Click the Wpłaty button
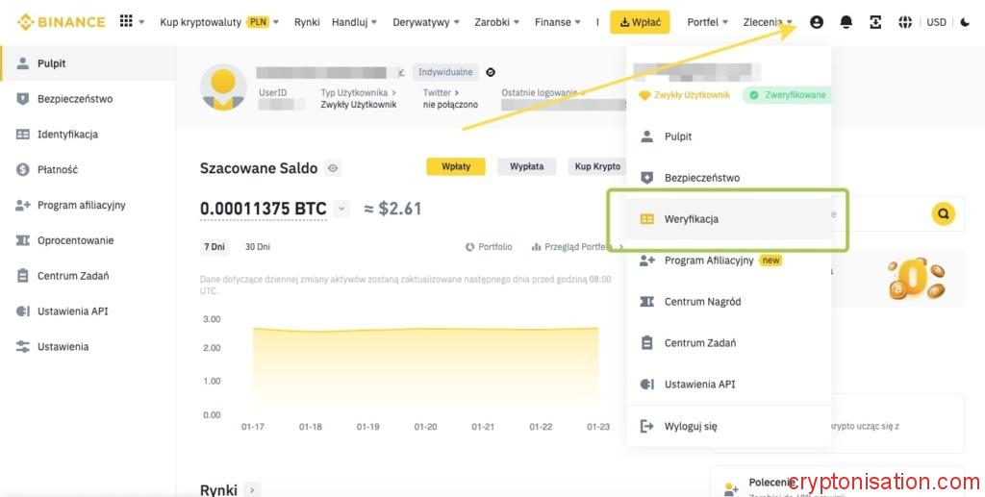 click(455, 166)
